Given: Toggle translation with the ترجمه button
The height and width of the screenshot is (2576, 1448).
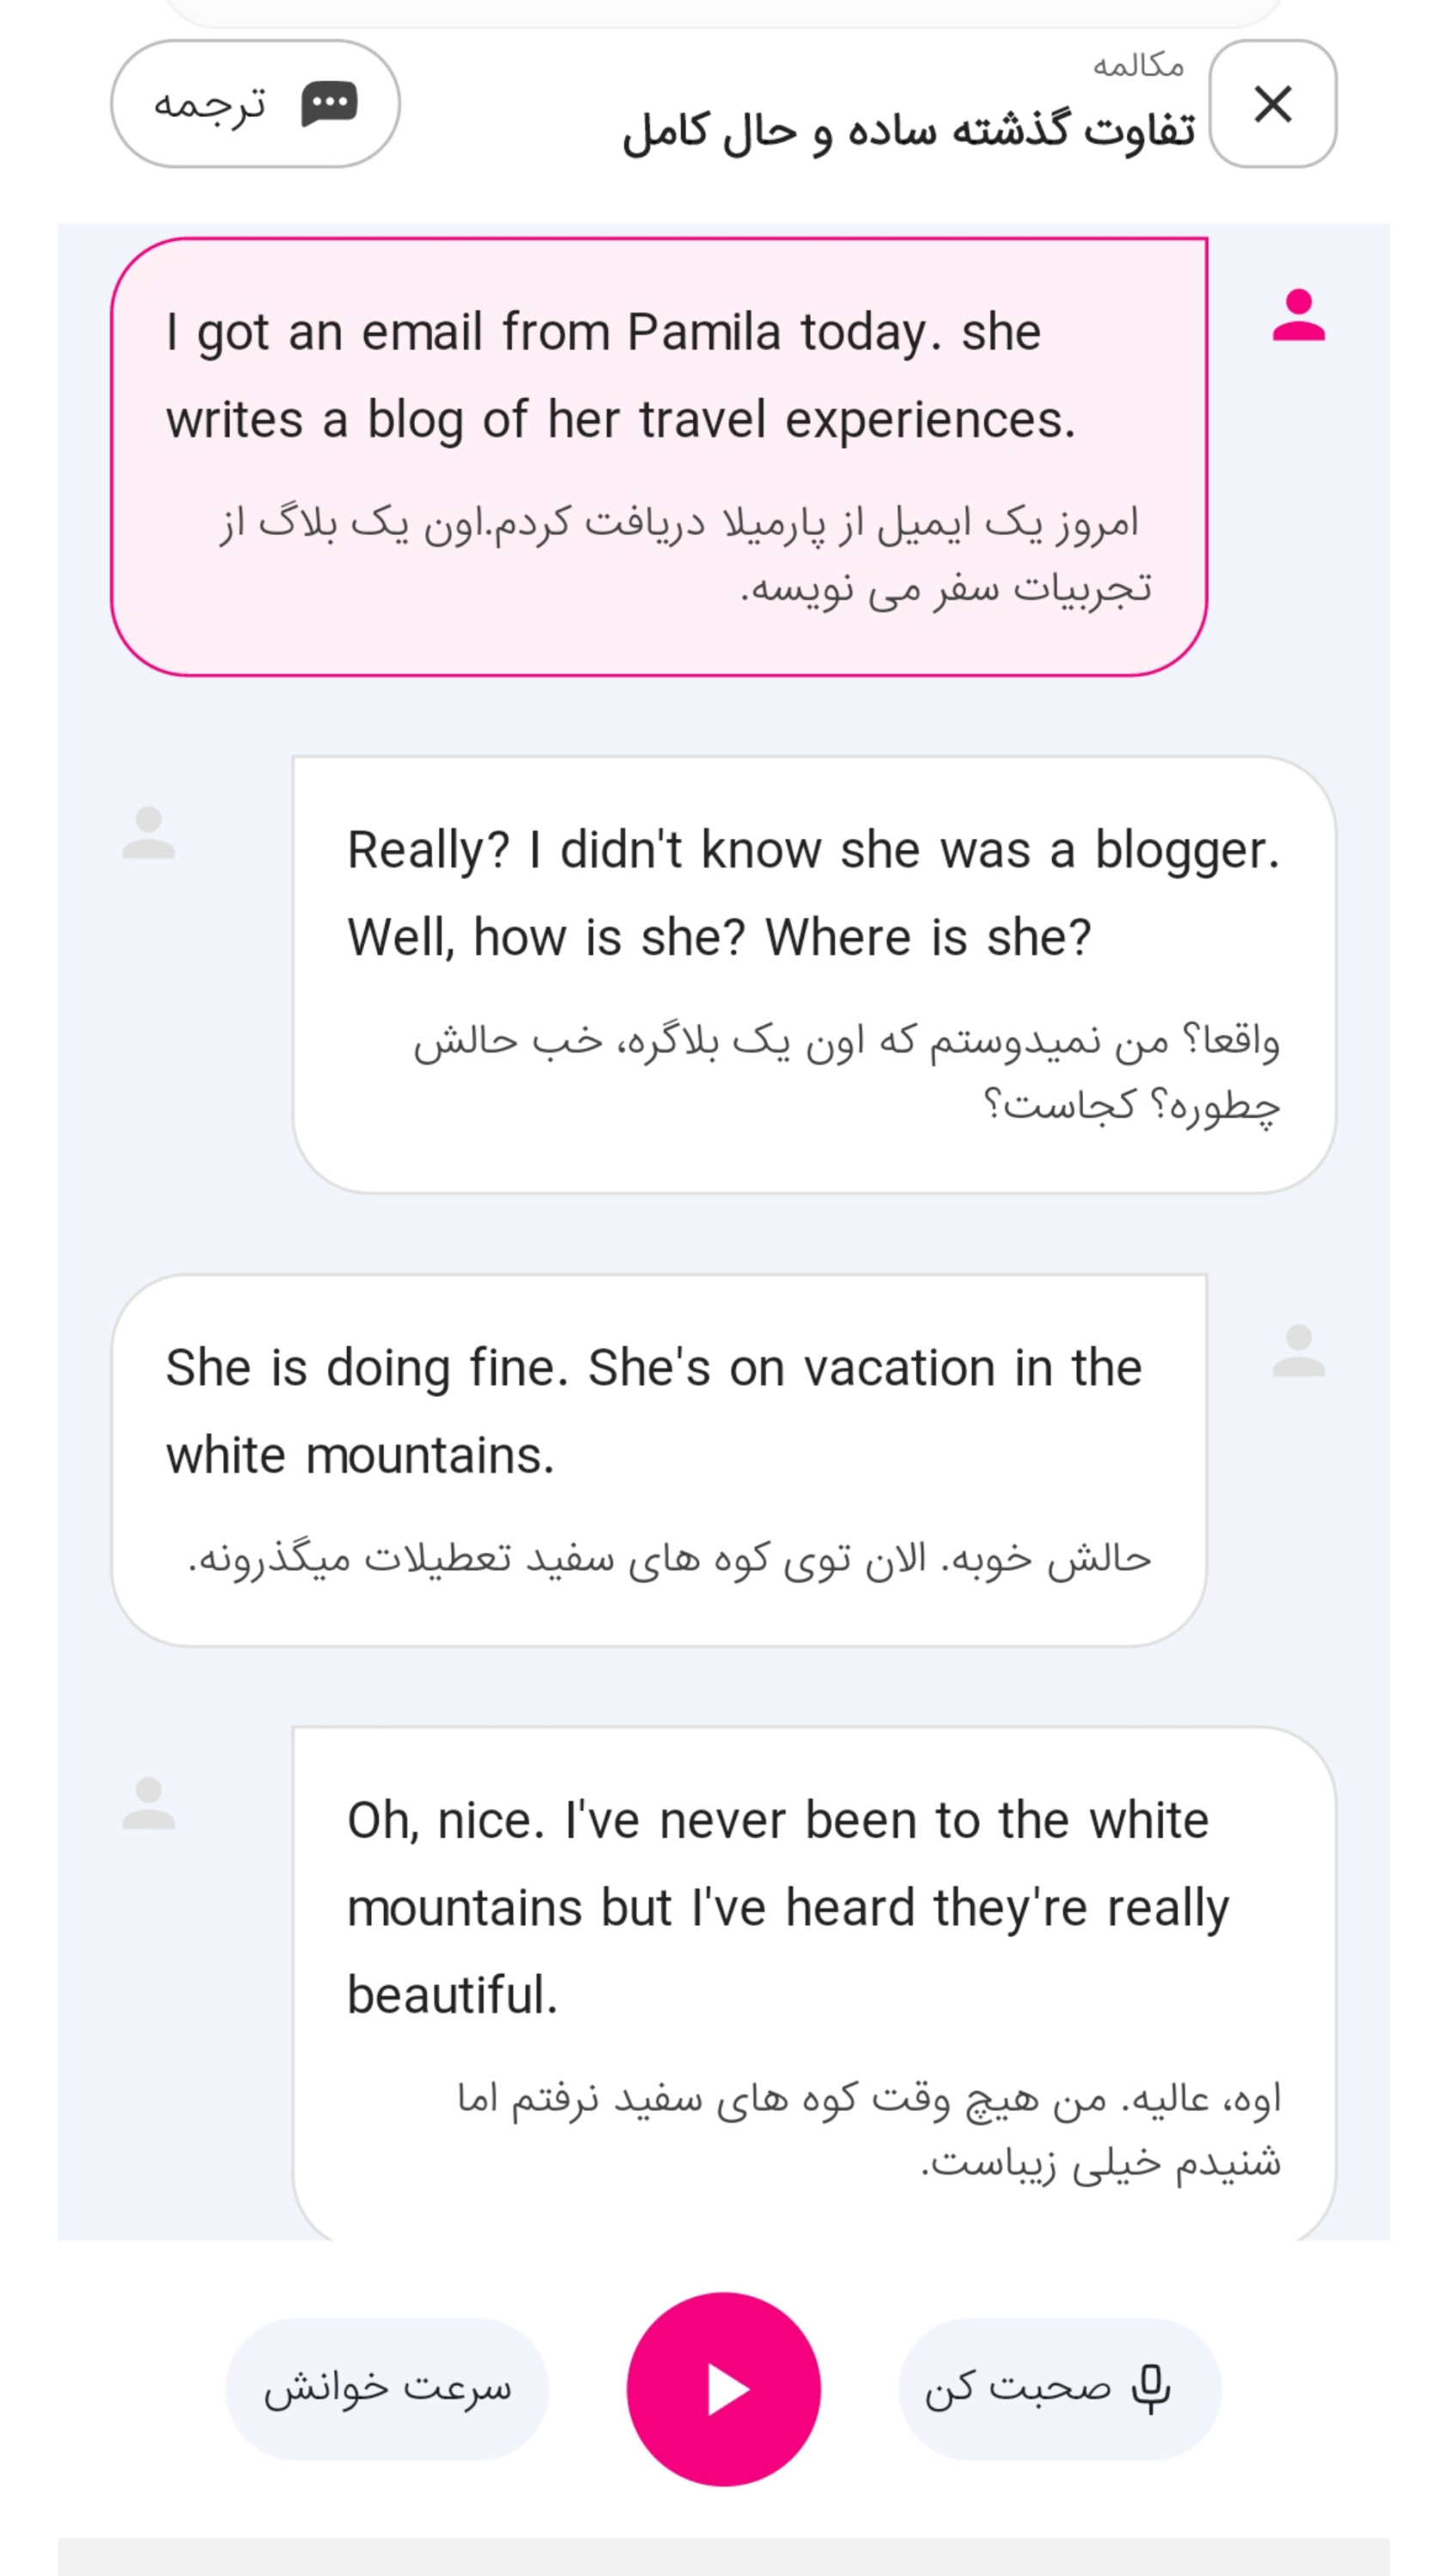Looking at the screenshot, I should [x=255, y=104].
